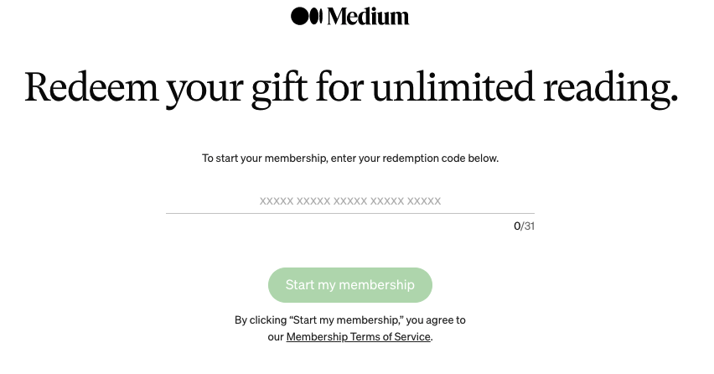Screen dimensions: 714x374
Task: Click the Start my membership button
Action: pos(350,285)
